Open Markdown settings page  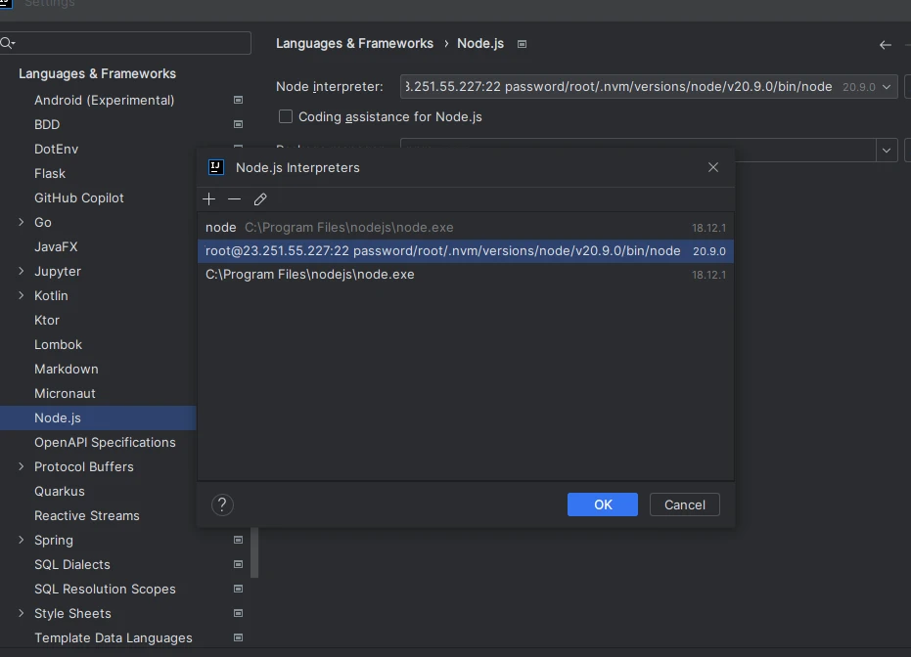(67, 370)
